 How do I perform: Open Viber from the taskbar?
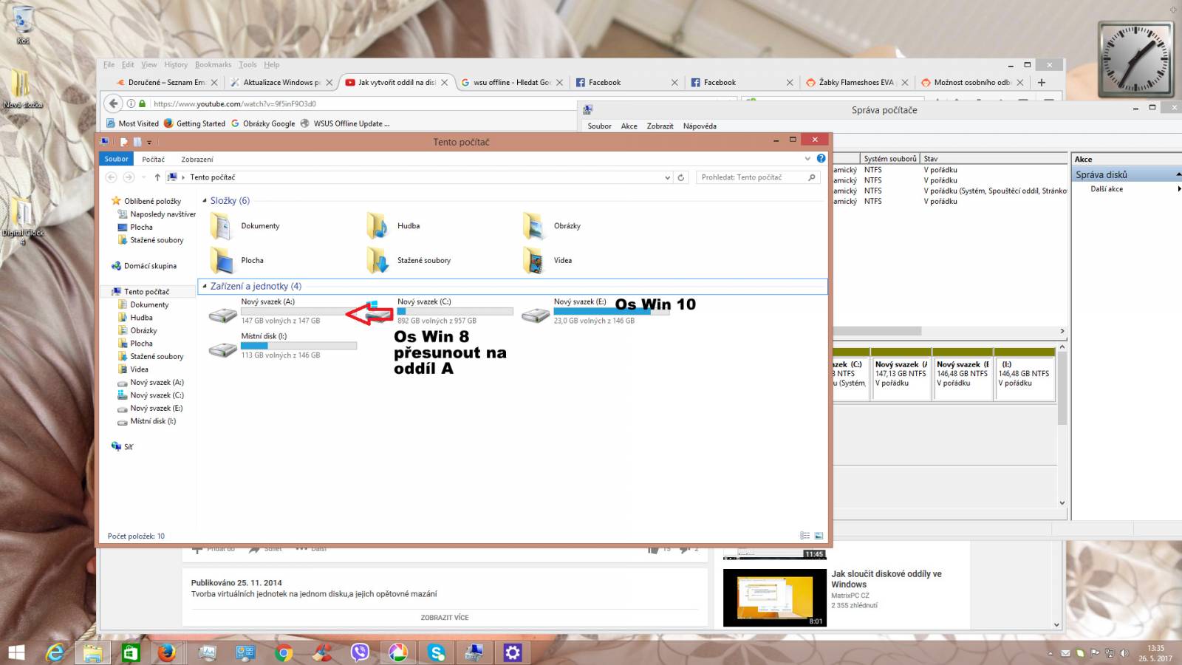(x=360, y=652)
